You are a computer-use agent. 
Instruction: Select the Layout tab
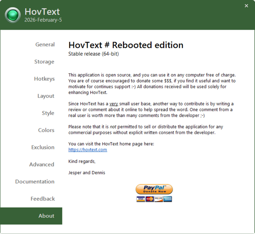tap(46, 96)
